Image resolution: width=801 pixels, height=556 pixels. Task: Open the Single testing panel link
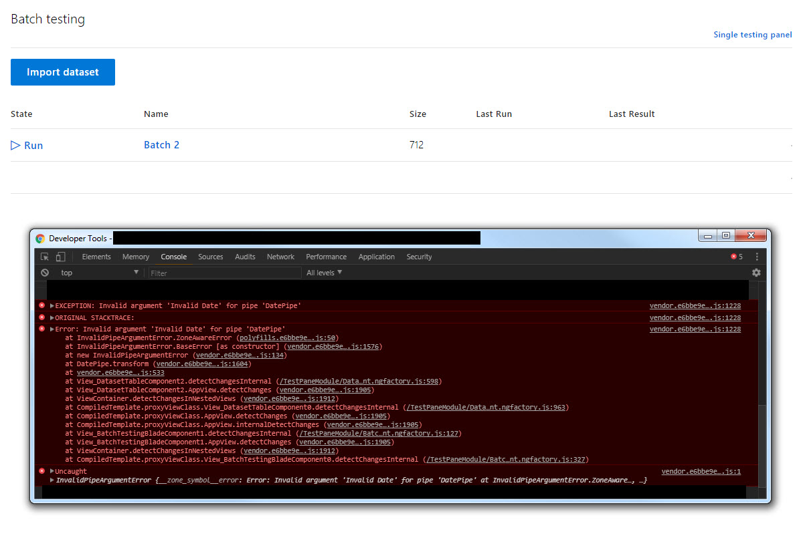click(x=752, y=34)
